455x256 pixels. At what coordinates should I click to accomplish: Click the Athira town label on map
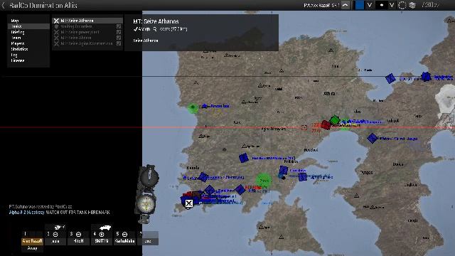(x=329, y=93)
